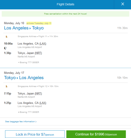Click the free cancellation notice banner
The width and height of the screenshot is (131, 138).
pos(65,14)
